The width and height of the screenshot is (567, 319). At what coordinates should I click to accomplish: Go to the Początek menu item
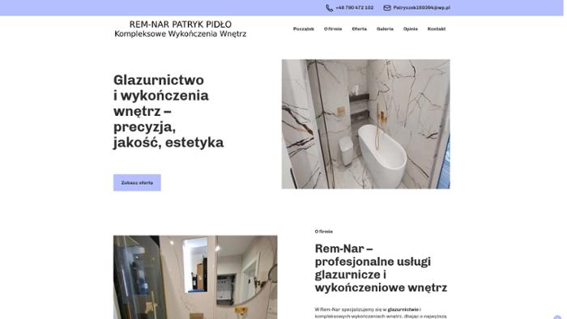304,29
